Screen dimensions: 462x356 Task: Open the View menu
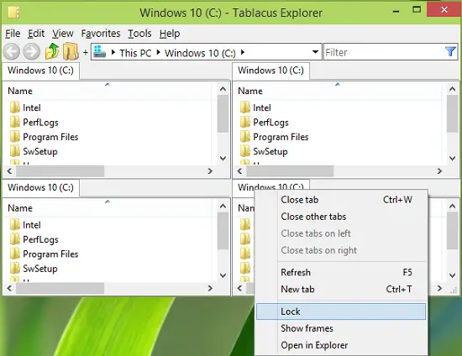(63, 34)
